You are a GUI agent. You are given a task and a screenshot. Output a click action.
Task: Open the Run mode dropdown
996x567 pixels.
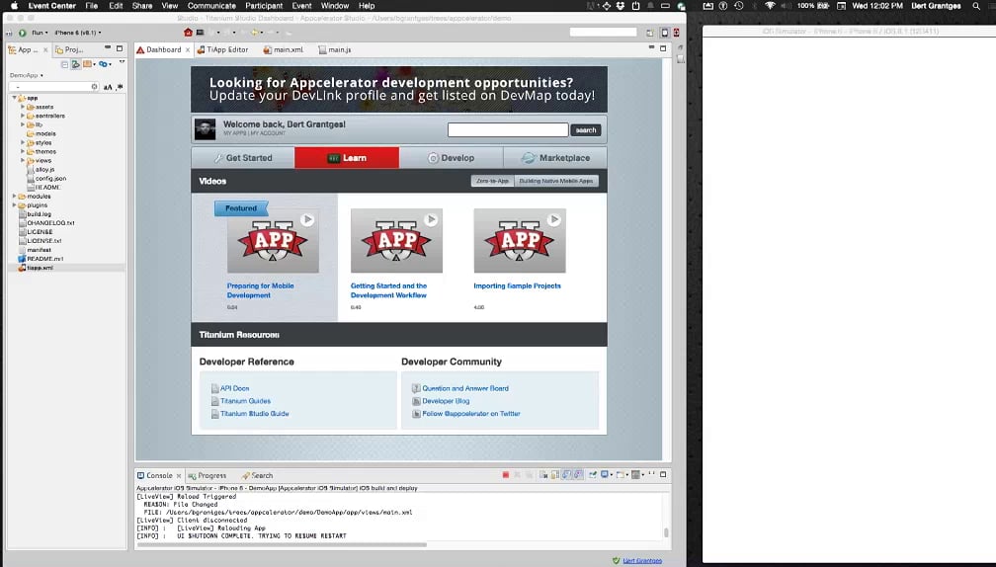tap(40, 33)
